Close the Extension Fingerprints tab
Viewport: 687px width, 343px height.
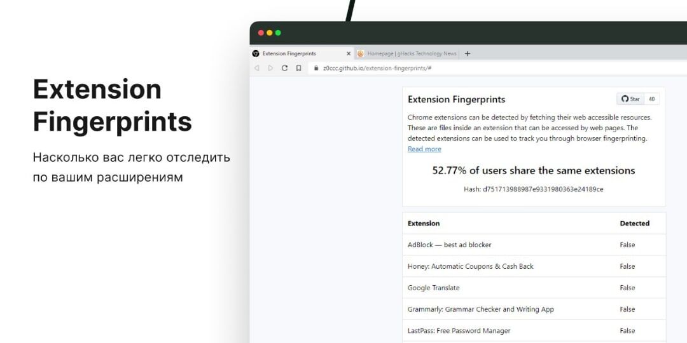coord(349,53)
